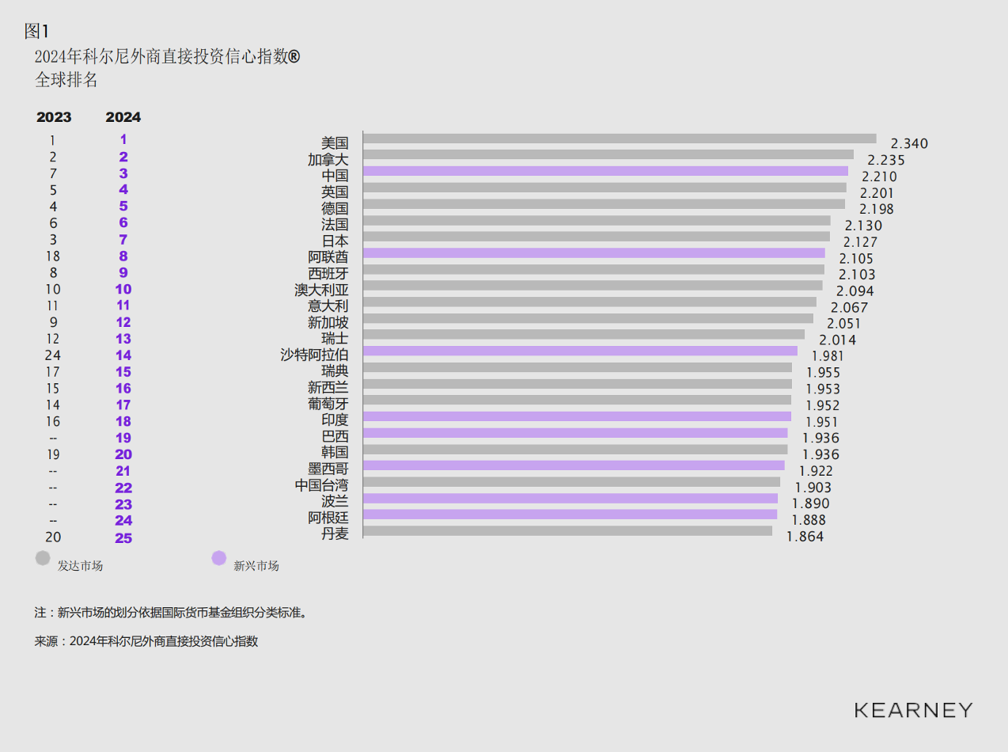The width and height of the screenshot is (1008, 752).
Task: Click the purple bar for 中国
Action: tap(605, 171)
